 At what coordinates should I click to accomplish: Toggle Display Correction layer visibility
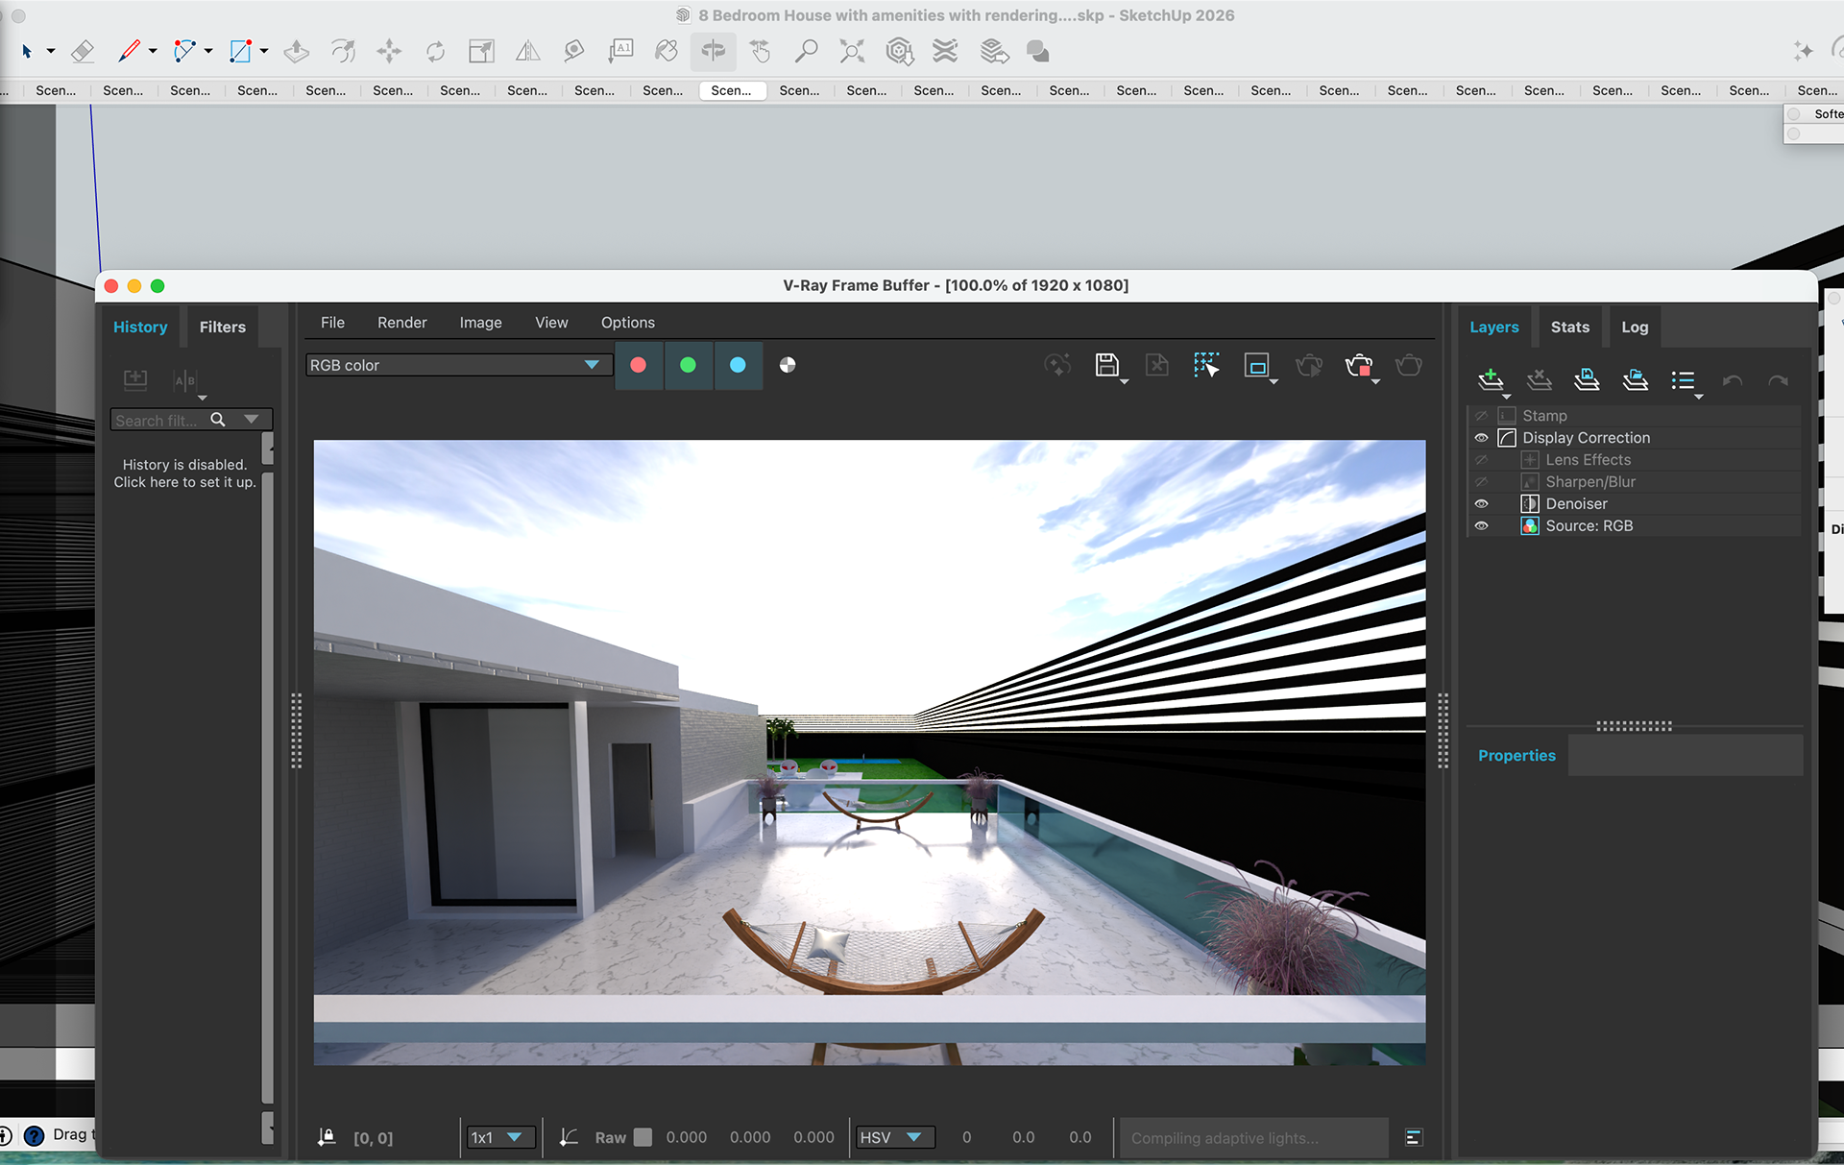1481,438
